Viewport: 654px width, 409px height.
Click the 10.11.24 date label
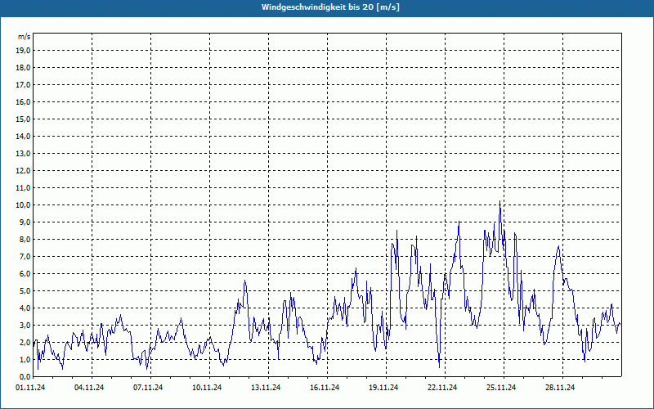coord(207,388)
